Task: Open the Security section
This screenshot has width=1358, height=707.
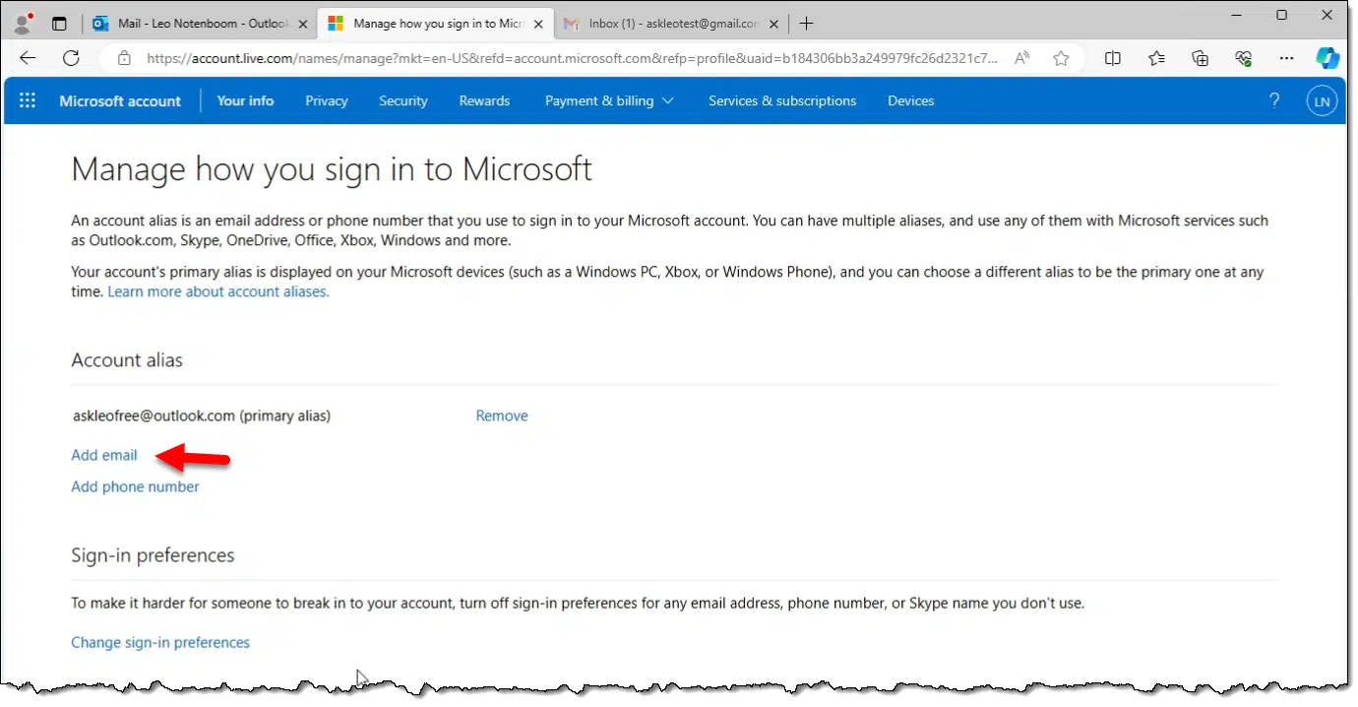Action: [403, 100]
